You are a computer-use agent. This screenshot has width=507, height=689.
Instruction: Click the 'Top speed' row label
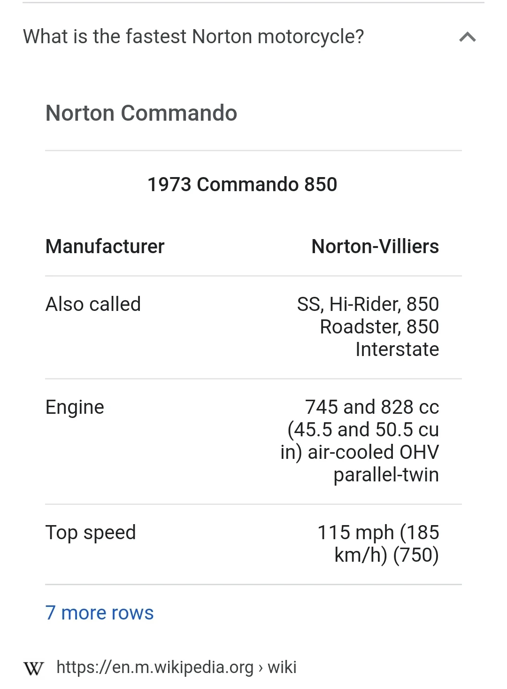(91, 533)
